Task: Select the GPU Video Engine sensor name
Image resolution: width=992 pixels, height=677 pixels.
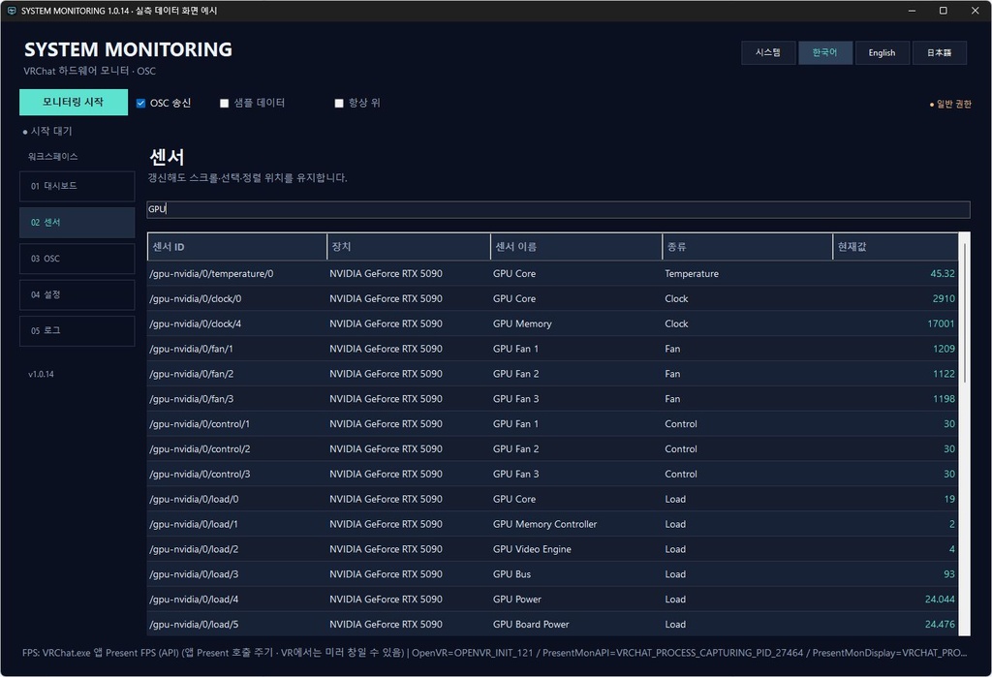Action: (x=532, y=549)
